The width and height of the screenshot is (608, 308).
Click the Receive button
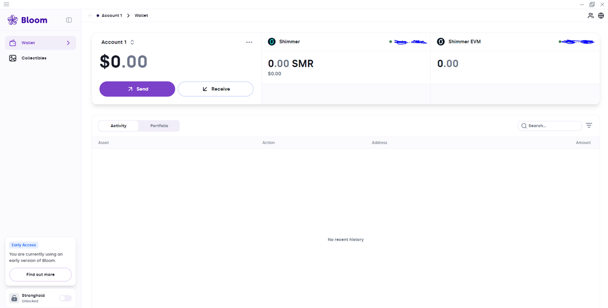click(215, 89)
